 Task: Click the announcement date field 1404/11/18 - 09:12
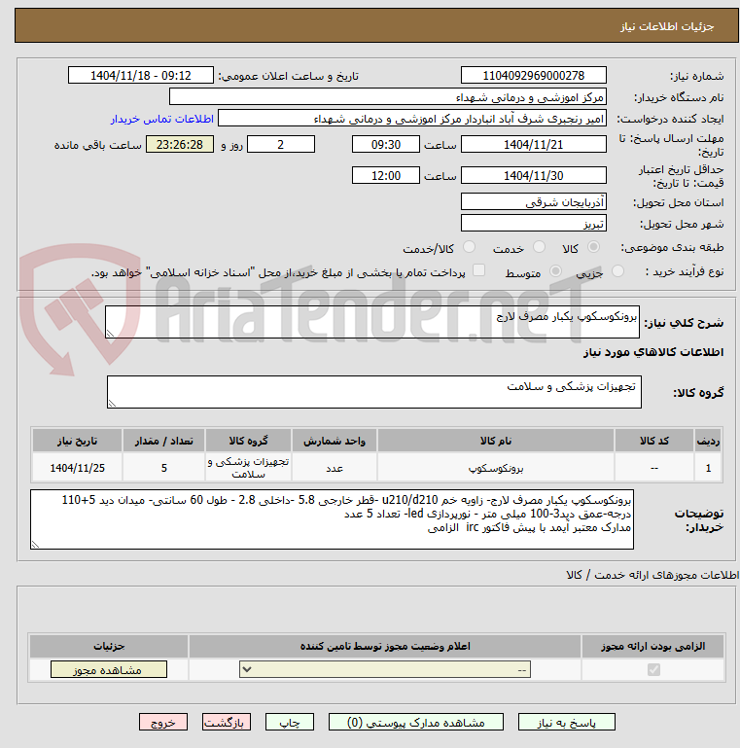141,75
